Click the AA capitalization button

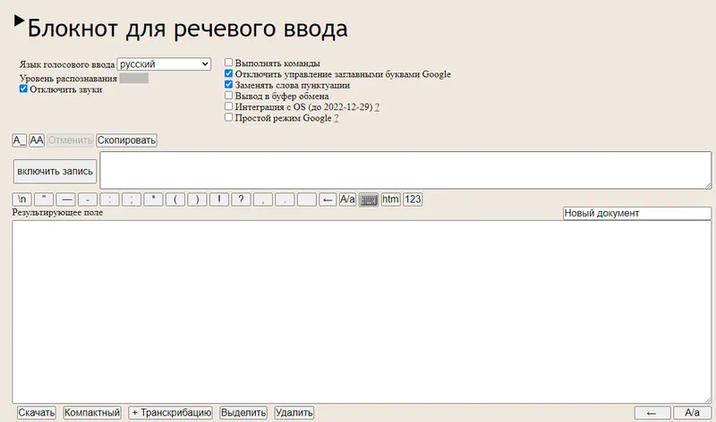37,140
